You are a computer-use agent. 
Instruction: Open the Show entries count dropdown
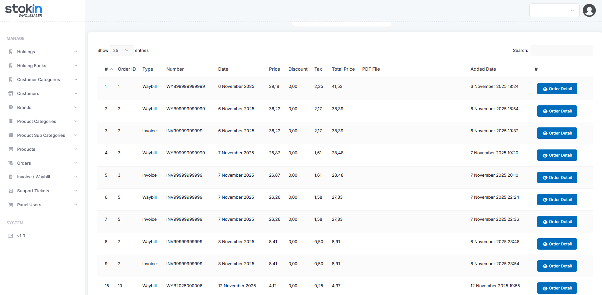tap(121, 51)
